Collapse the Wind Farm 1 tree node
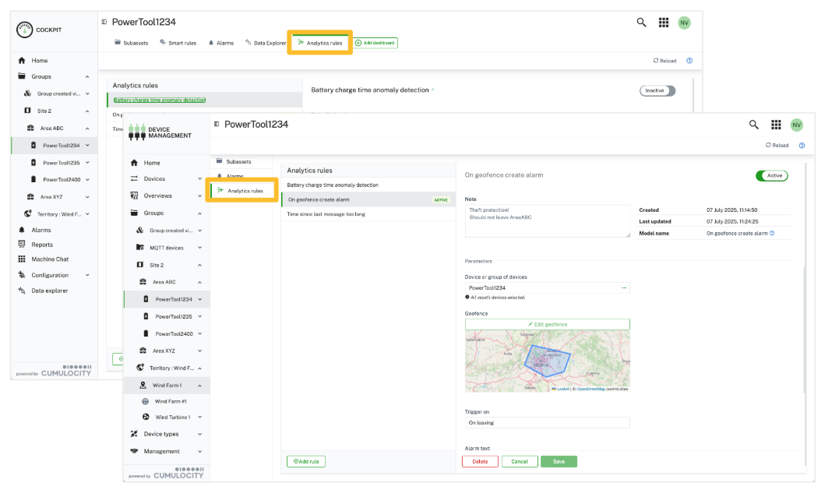This screenshot has width=825, height=490. (200, 386)
